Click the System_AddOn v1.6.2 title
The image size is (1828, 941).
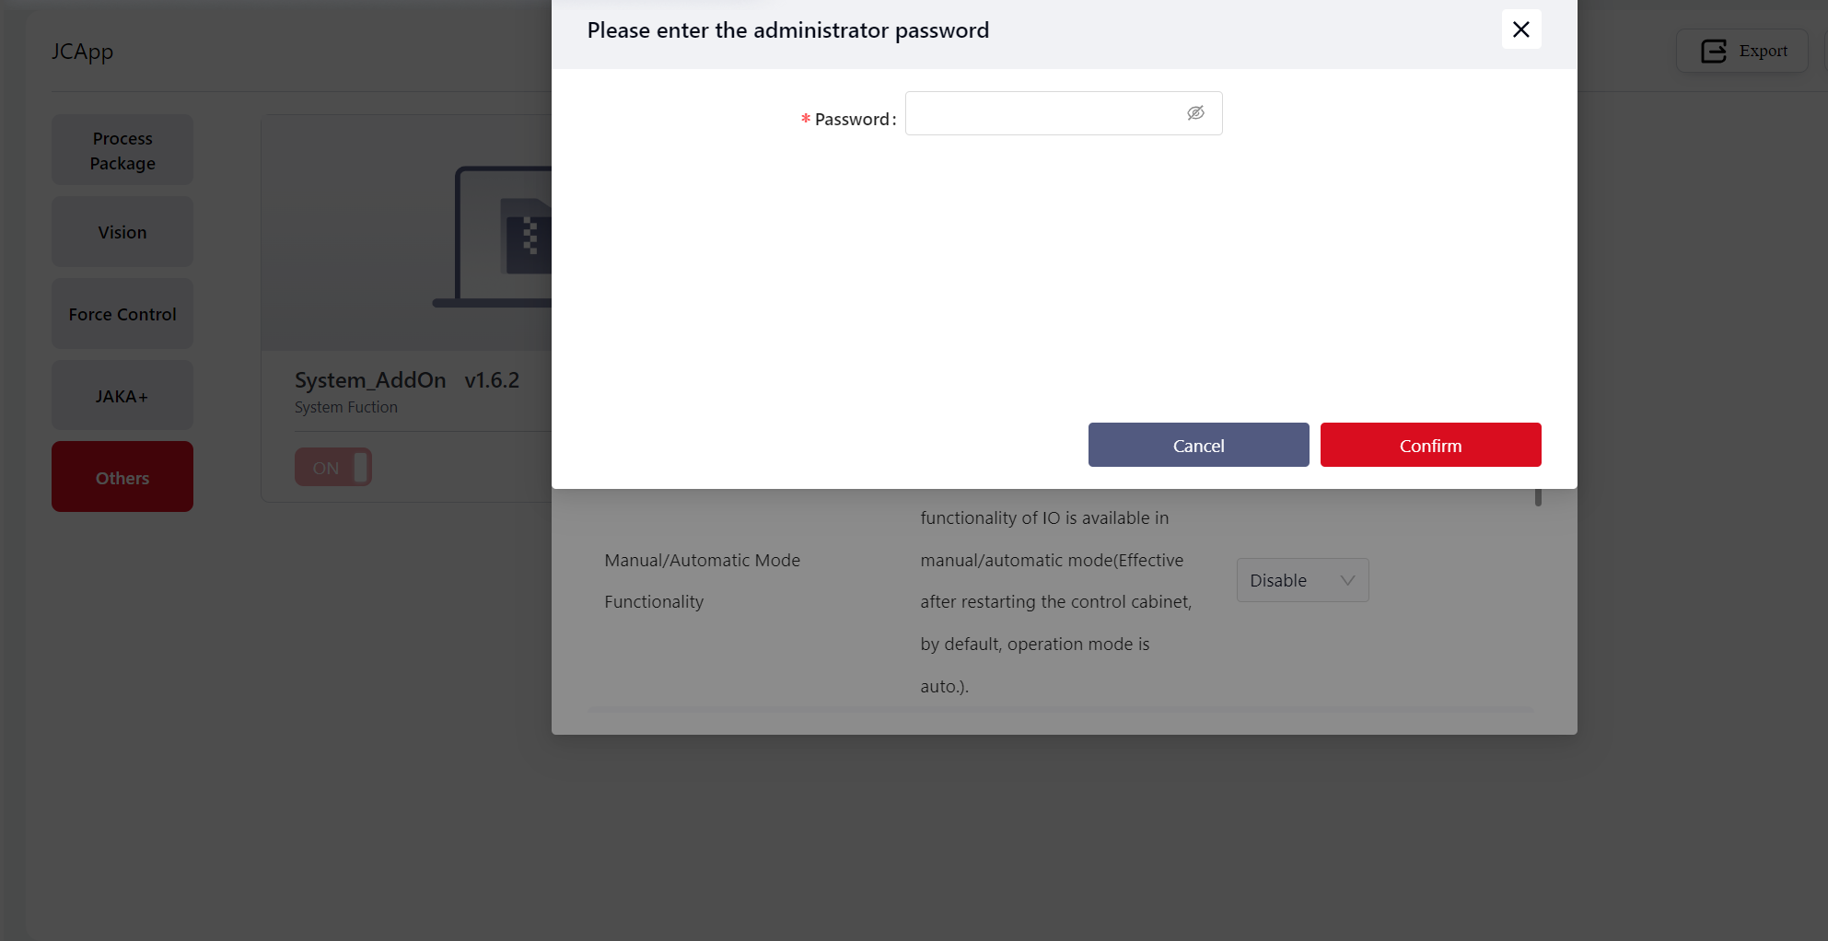[407, 380]
